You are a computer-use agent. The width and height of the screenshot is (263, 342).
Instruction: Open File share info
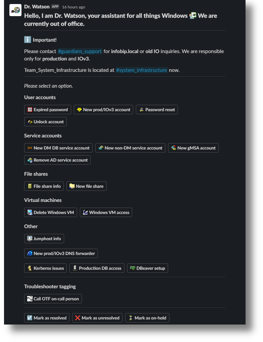(x=44, y=186)
